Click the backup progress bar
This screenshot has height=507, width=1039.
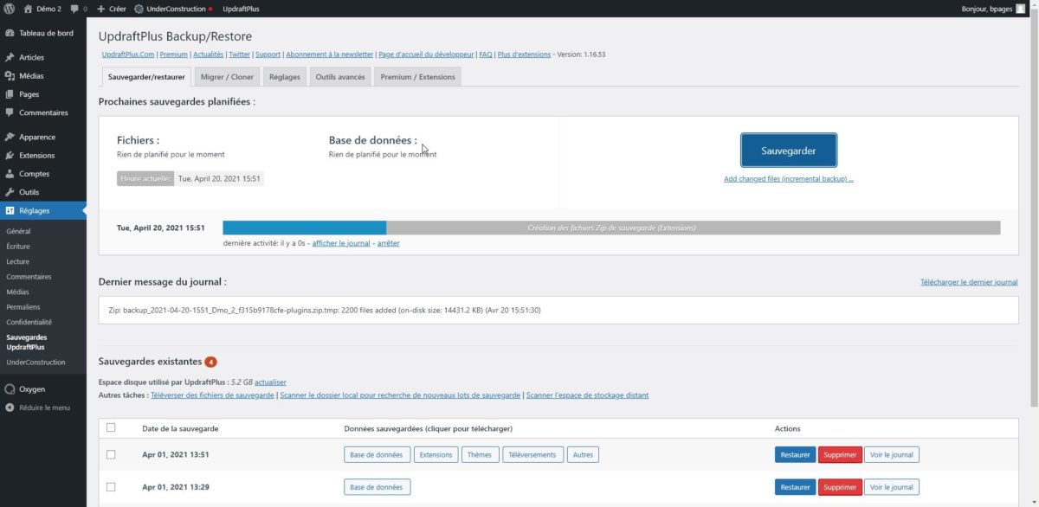click(611, 228)
